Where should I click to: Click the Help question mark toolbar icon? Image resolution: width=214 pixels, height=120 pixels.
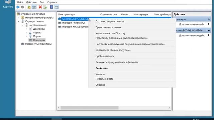tap(51, 7)
